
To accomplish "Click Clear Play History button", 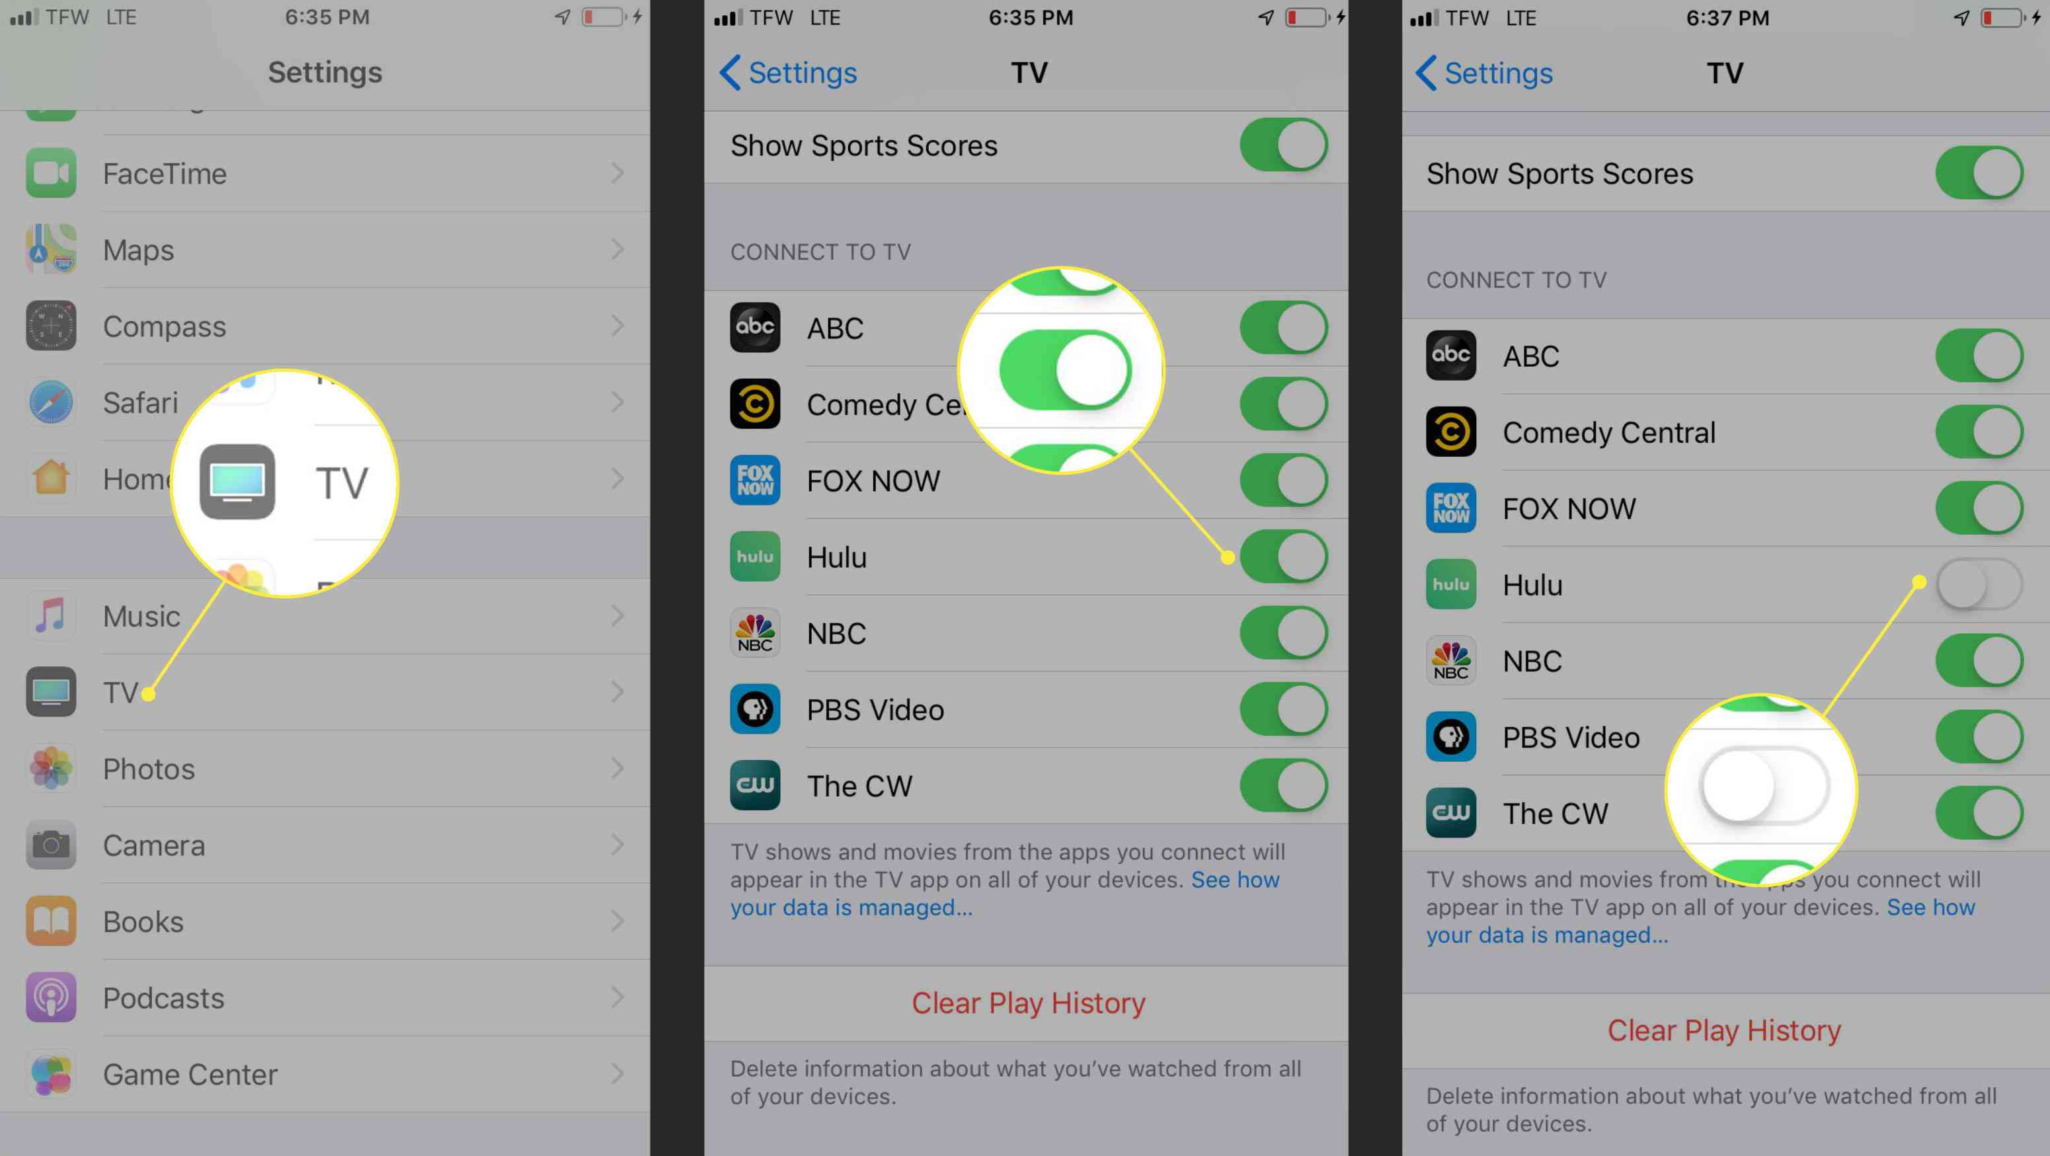I will (1722, 1029).
